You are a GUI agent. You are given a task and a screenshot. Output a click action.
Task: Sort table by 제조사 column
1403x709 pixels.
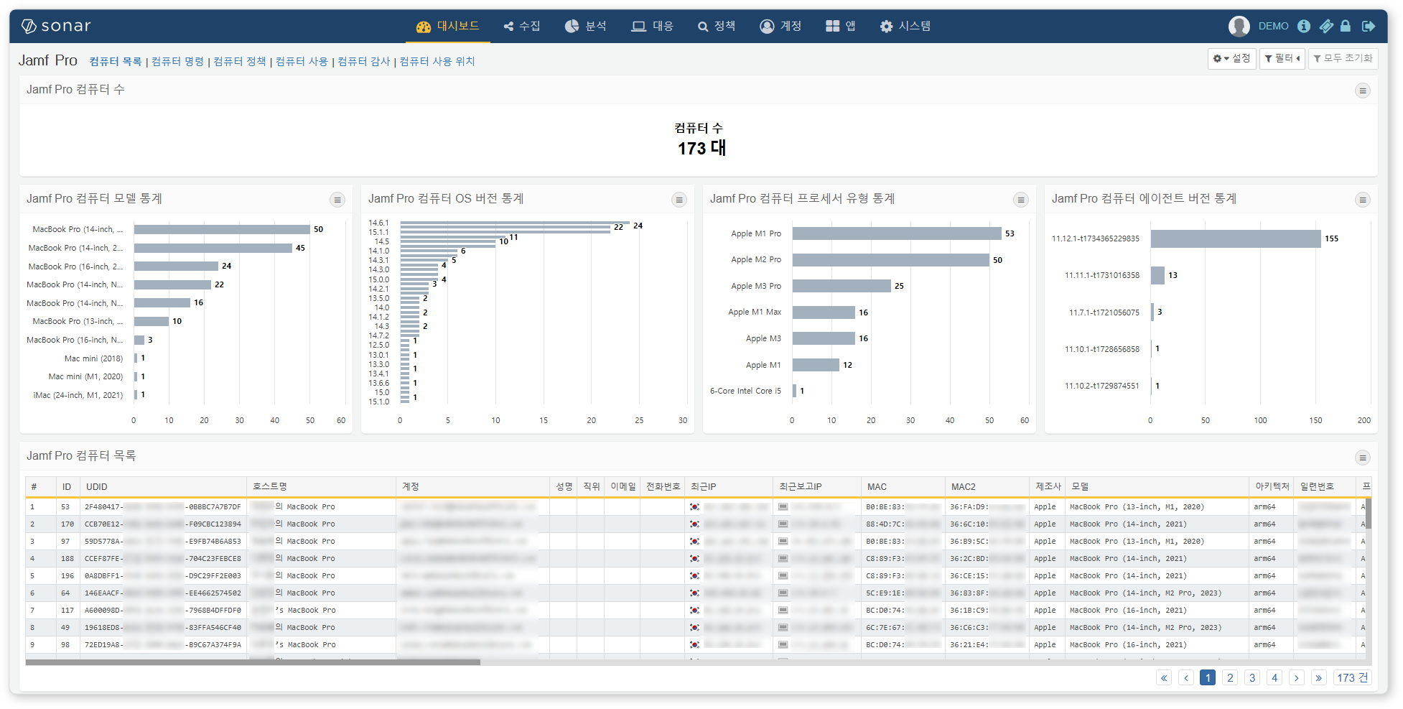pos(1048,487)
